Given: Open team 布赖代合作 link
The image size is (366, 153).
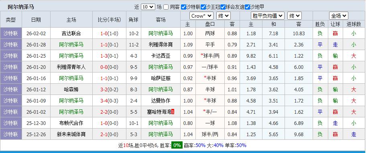Looking at the screenshot, I should [x=71, y=123].
